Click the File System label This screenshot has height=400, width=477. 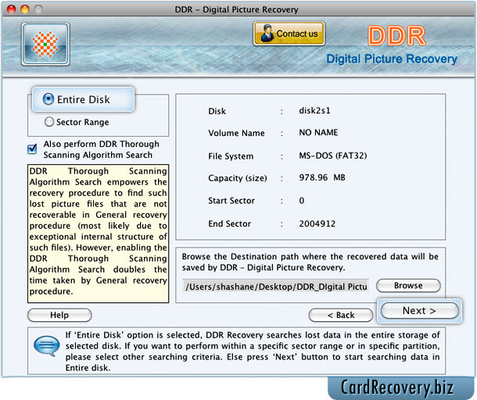pos(231,156)
